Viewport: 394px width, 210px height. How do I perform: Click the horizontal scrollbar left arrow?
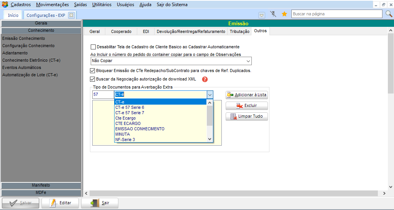point(86,193)
